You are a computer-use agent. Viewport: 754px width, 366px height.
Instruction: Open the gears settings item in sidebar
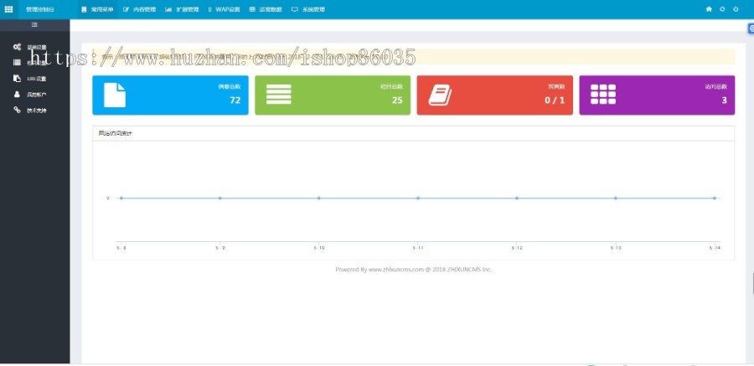30,47
